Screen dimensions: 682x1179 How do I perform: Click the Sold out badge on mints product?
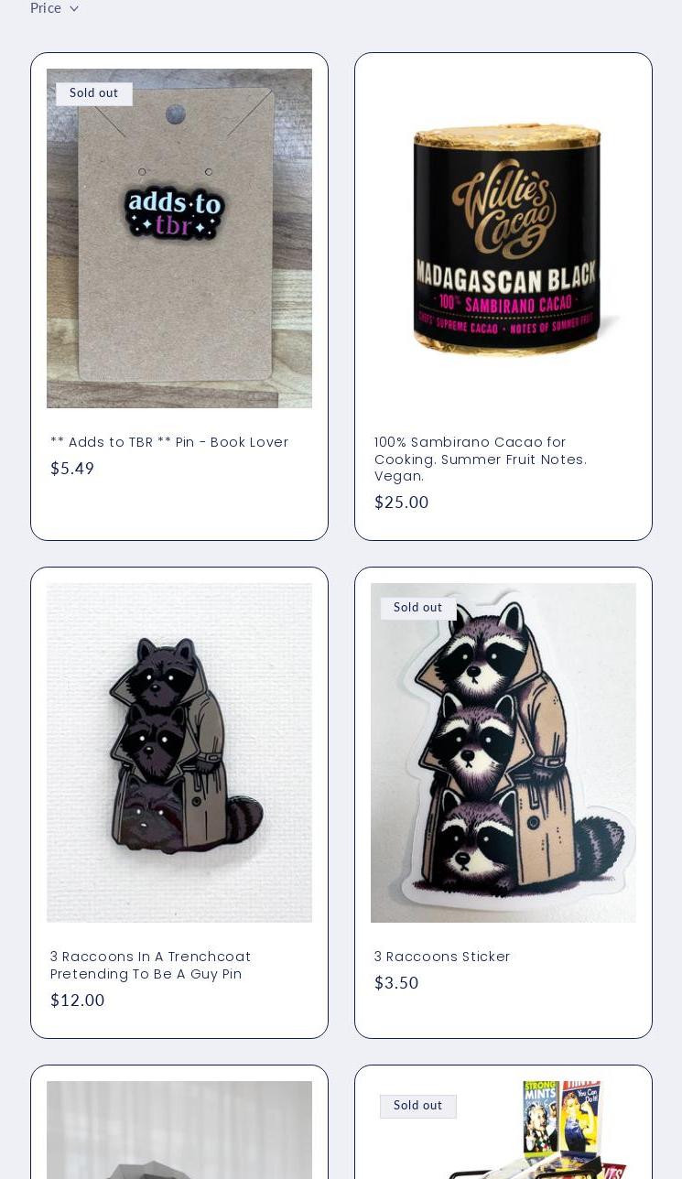tap(418, 1106)
